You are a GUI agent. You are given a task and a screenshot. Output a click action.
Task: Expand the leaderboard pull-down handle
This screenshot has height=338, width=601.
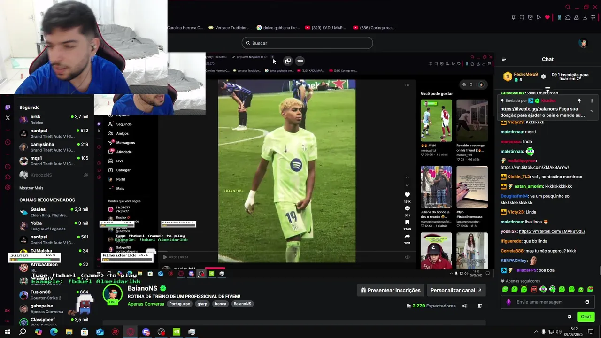(547, 89)
